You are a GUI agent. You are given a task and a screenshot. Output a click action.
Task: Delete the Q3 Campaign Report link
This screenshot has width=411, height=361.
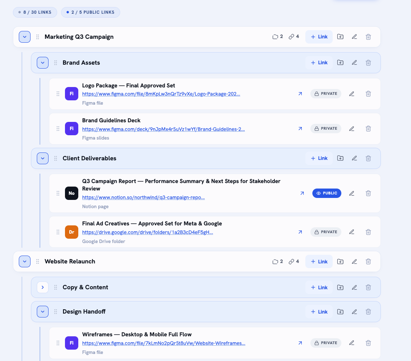point(368,193)
